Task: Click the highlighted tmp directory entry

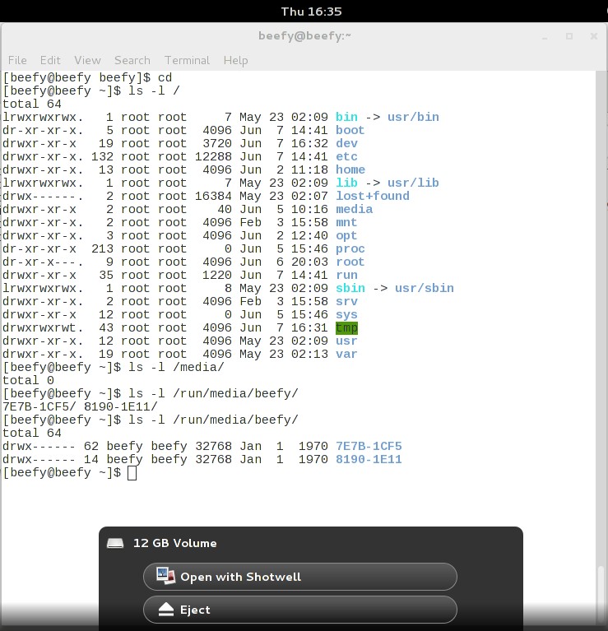Action: pos(346,328)
